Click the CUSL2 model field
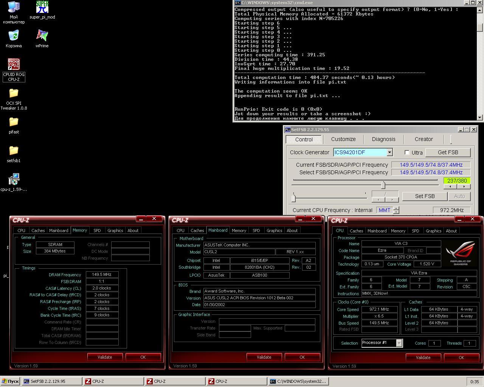This screenshot has width=484, height=387. tap(239, 252)
